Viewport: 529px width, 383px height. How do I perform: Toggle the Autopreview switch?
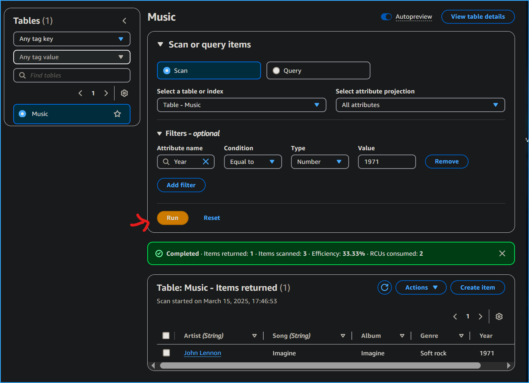386,17
